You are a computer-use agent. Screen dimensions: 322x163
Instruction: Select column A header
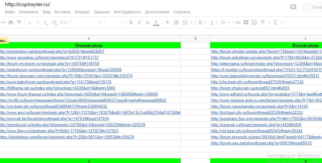(x=89, y=39)
